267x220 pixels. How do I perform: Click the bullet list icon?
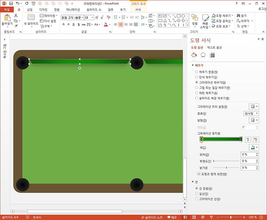[116, 17]
